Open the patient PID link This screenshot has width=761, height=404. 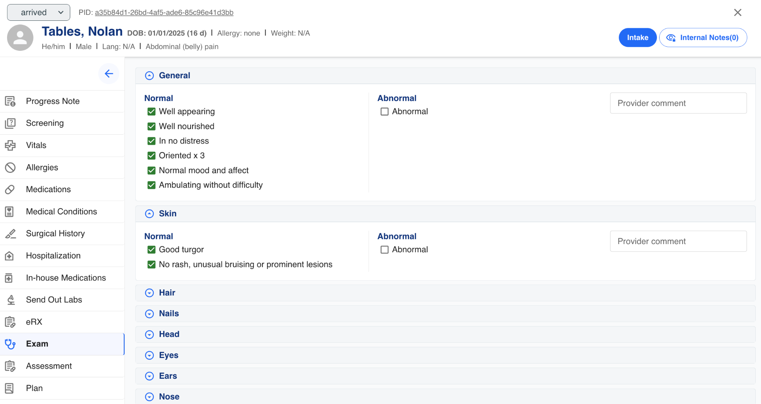(x=164, y=13)
